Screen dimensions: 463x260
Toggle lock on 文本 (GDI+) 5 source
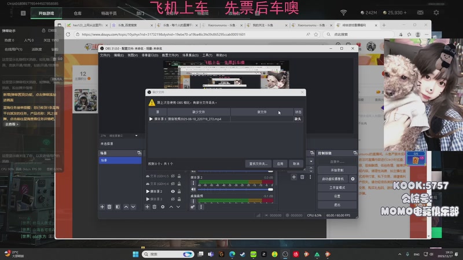coord(179,176)
